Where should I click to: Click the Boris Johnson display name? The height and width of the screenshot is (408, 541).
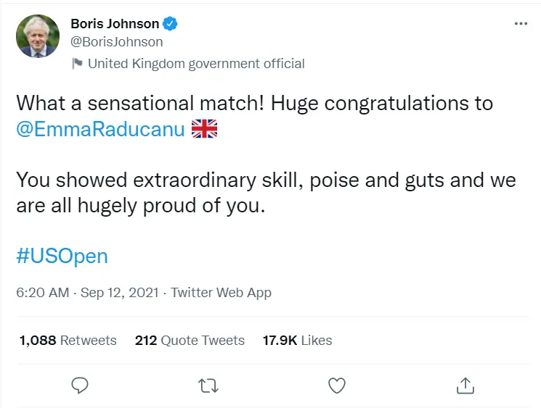[115, 24]
